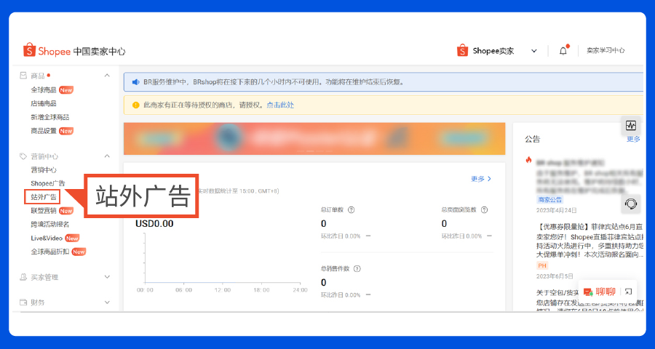
Task: Open 商品设置 in the sidebar
Action: click(x=44, y=131)
